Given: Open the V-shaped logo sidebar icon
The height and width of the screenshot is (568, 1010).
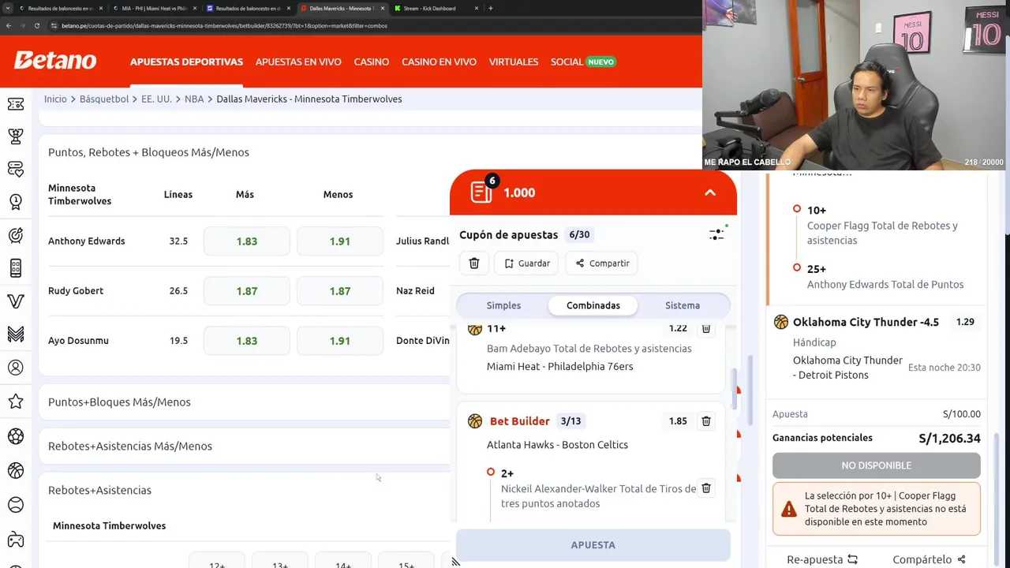Looking at the screenshot, I should [16, 301].
